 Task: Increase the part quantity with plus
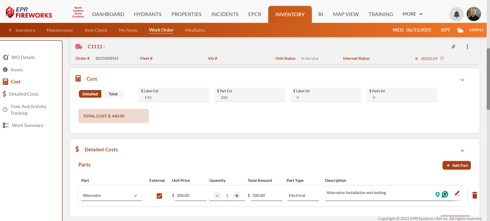(237, 196)
